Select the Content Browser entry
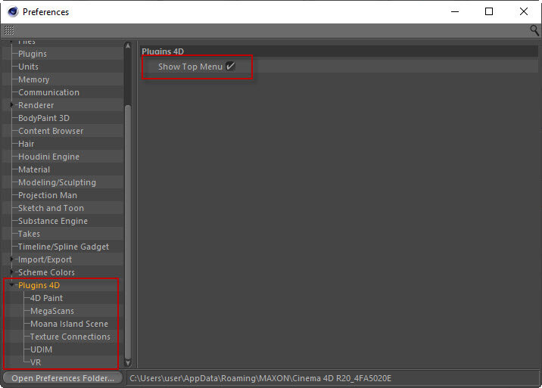 (x=51, y=131)
